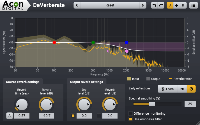The height and width of the screenshot is (125, 200).
Task: Click the window resize grip corner
Action: tap(198, 123)
